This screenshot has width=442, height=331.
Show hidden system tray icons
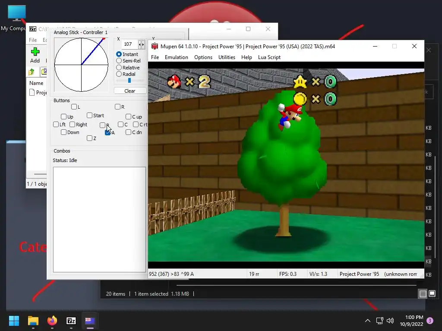point(368,321)
